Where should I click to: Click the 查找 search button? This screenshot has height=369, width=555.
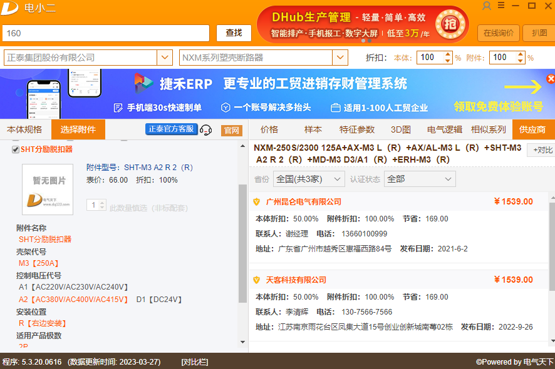[234, 33]
